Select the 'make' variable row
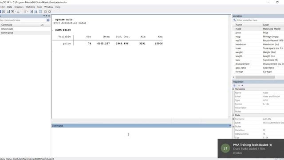 click(x=258, y=29)
